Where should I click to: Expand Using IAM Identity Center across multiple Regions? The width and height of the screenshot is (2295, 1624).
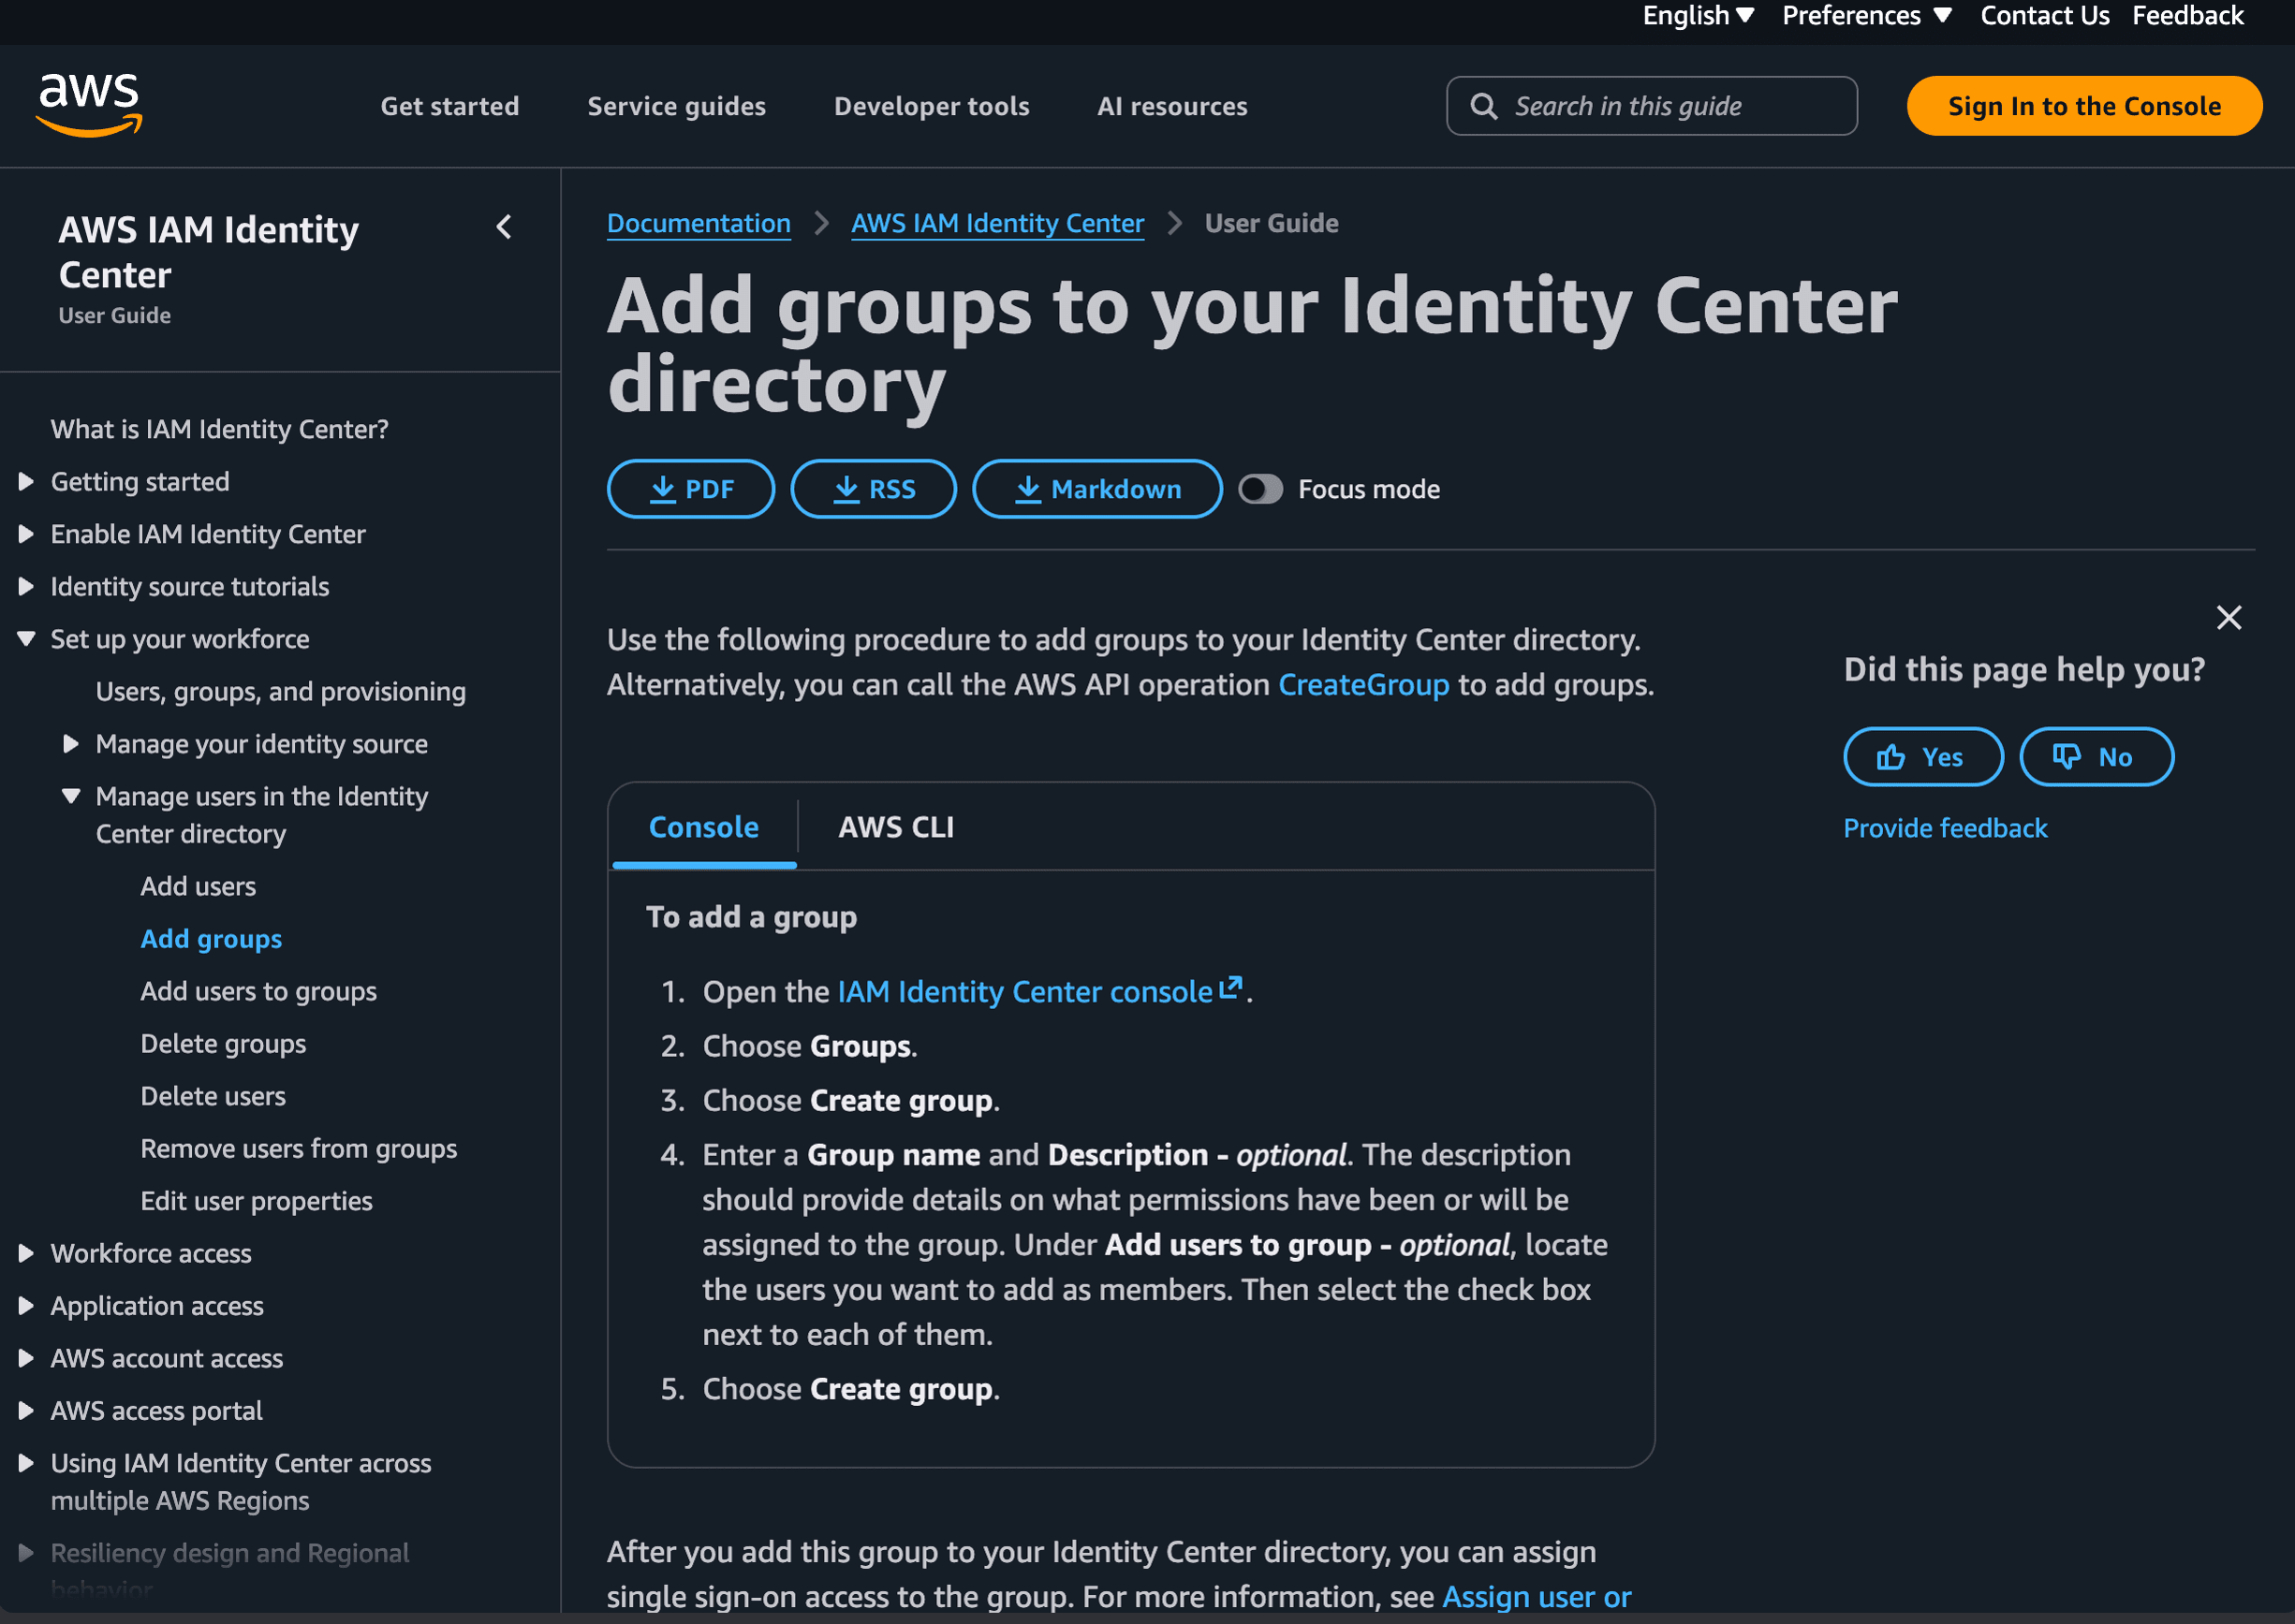tap(27, 1463)
